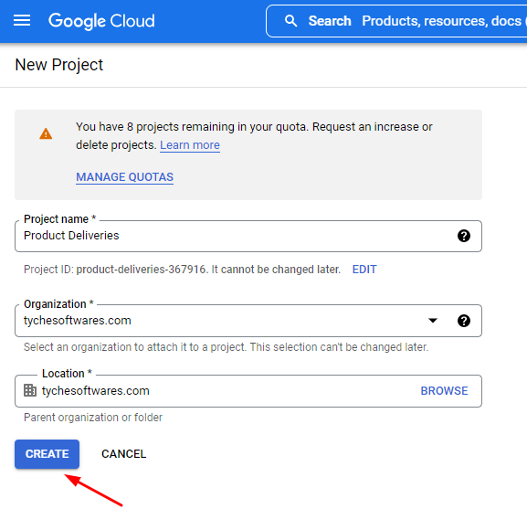Click EDIT next to Project ID

coord(364,270)
